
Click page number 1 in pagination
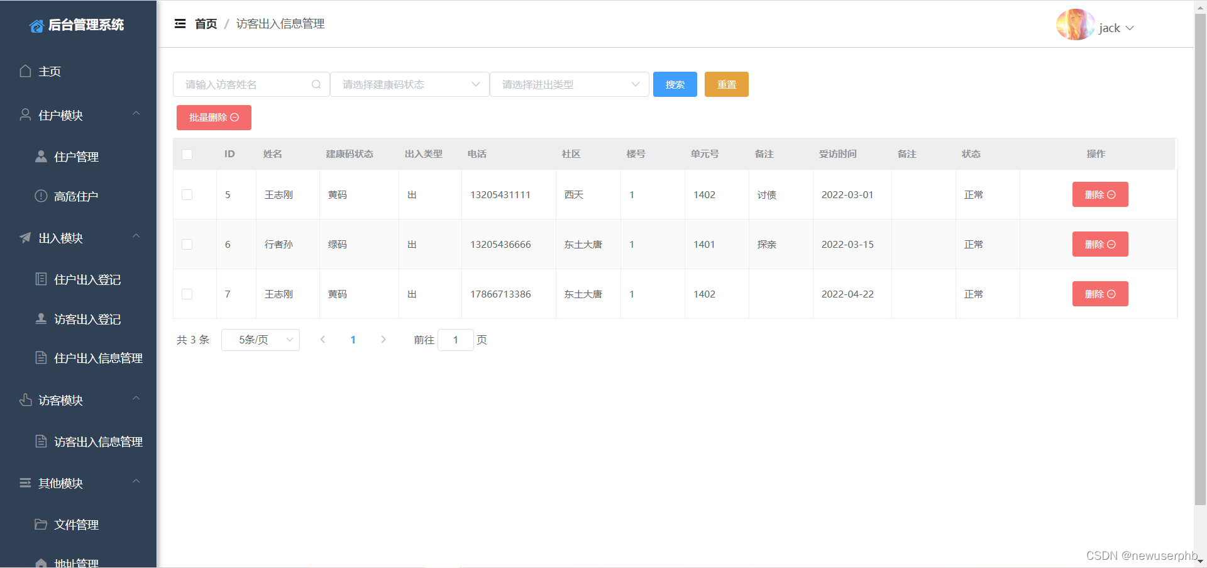coord(353,340)
